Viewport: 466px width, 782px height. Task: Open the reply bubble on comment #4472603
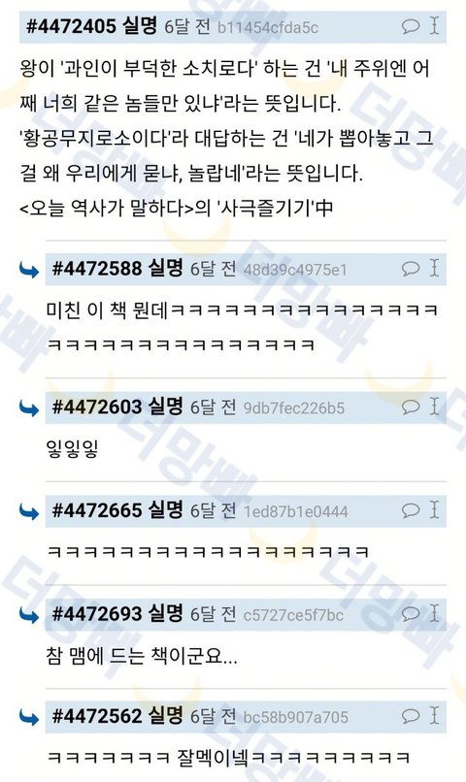tap(411, 407)
